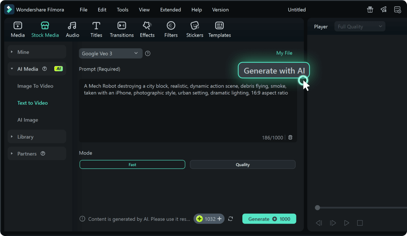This screenshot has width=407, height=236.
Task: Click the Player label
Action: coord(321,27)
